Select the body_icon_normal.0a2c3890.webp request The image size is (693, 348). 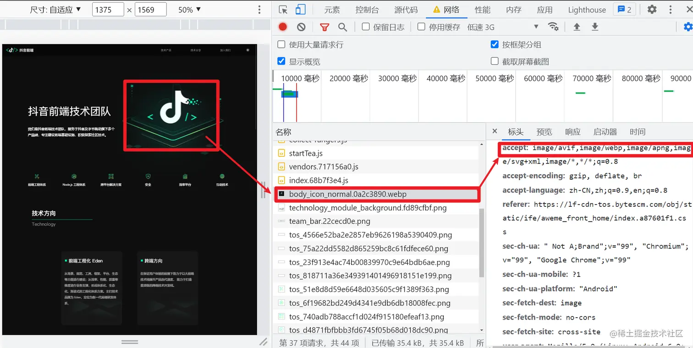pos(376,194)
